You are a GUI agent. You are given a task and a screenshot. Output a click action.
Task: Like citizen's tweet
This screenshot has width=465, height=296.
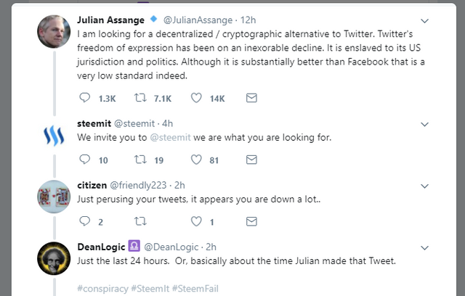click(196, 221)
